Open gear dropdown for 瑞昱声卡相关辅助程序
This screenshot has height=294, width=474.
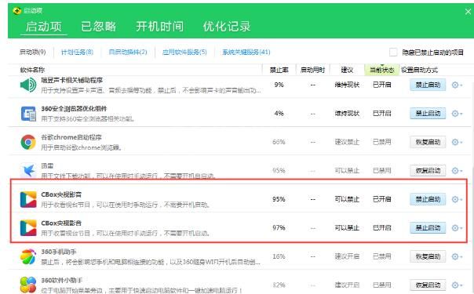tap(457, 85)
